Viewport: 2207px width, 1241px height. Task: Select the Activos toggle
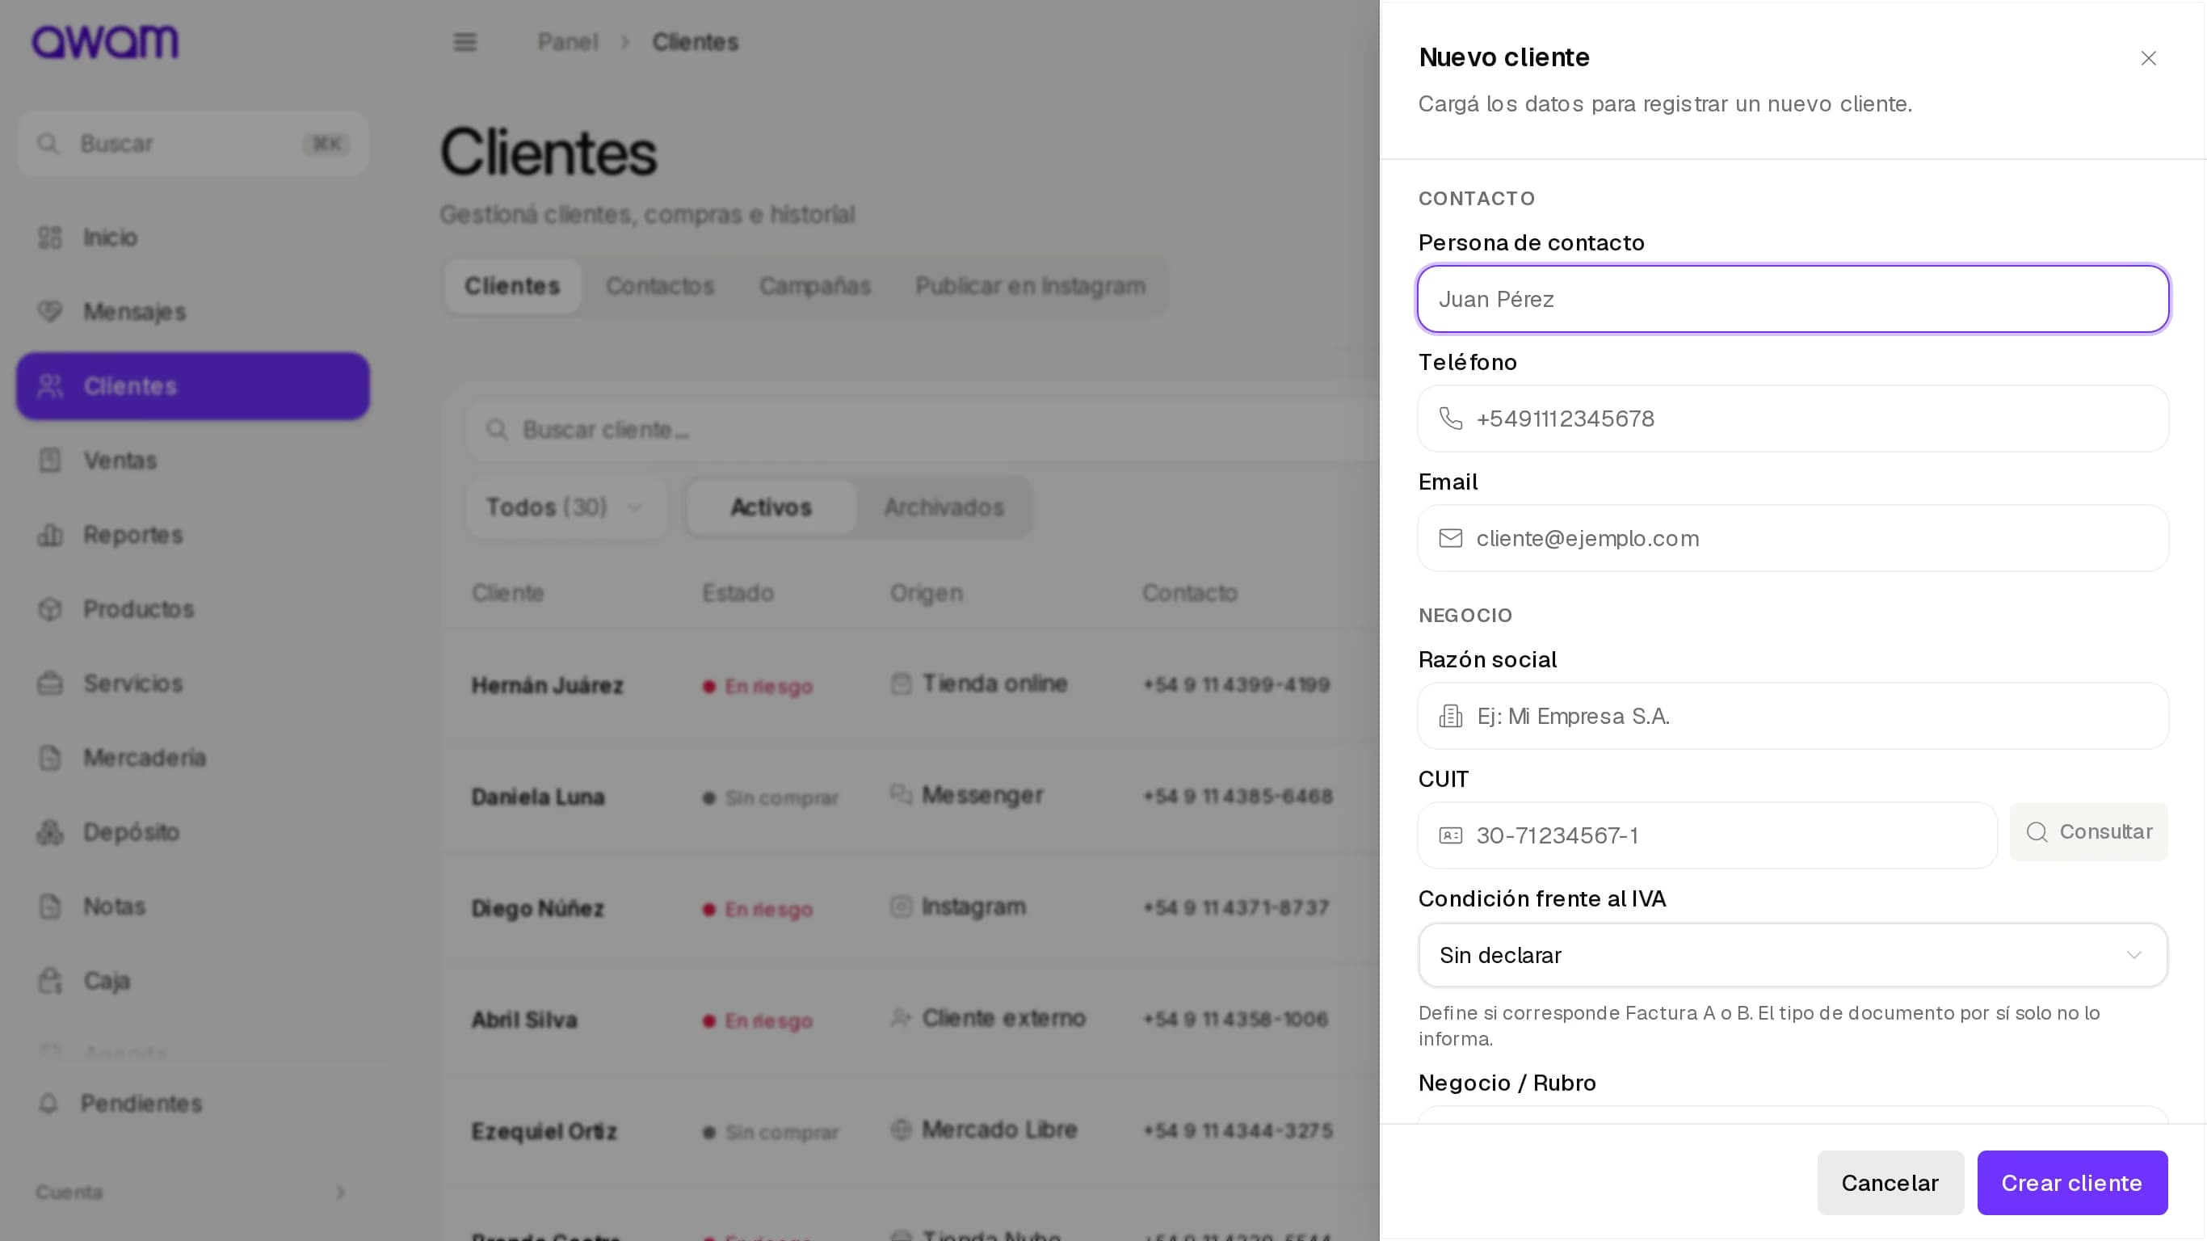[770, 507]
